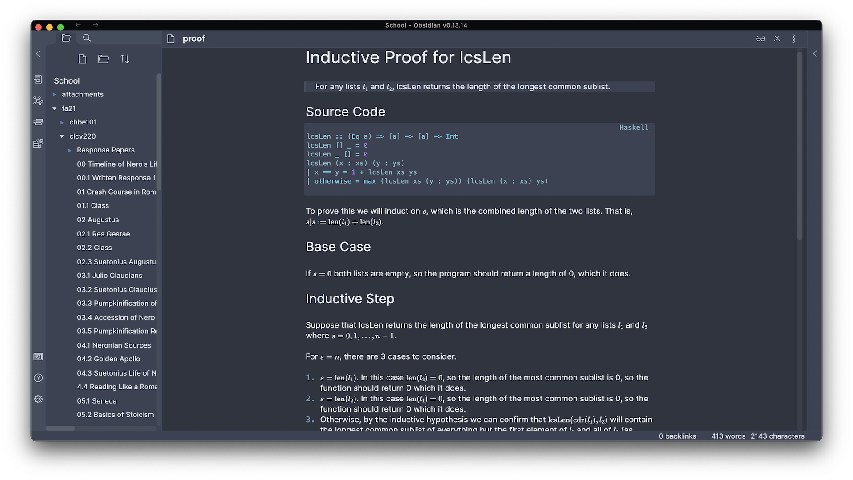Open the help question mark icon

pos(38,378)
